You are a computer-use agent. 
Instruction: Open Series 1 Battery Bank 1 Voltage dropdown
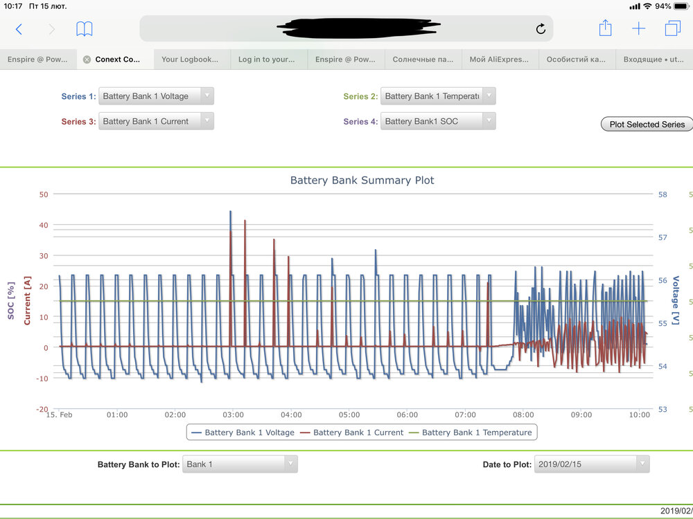(156, 96)
